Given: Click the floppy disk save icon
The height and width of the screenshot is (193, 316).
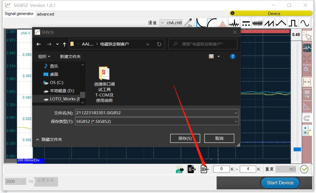Looking at the screenshot, I should point(307,94).
